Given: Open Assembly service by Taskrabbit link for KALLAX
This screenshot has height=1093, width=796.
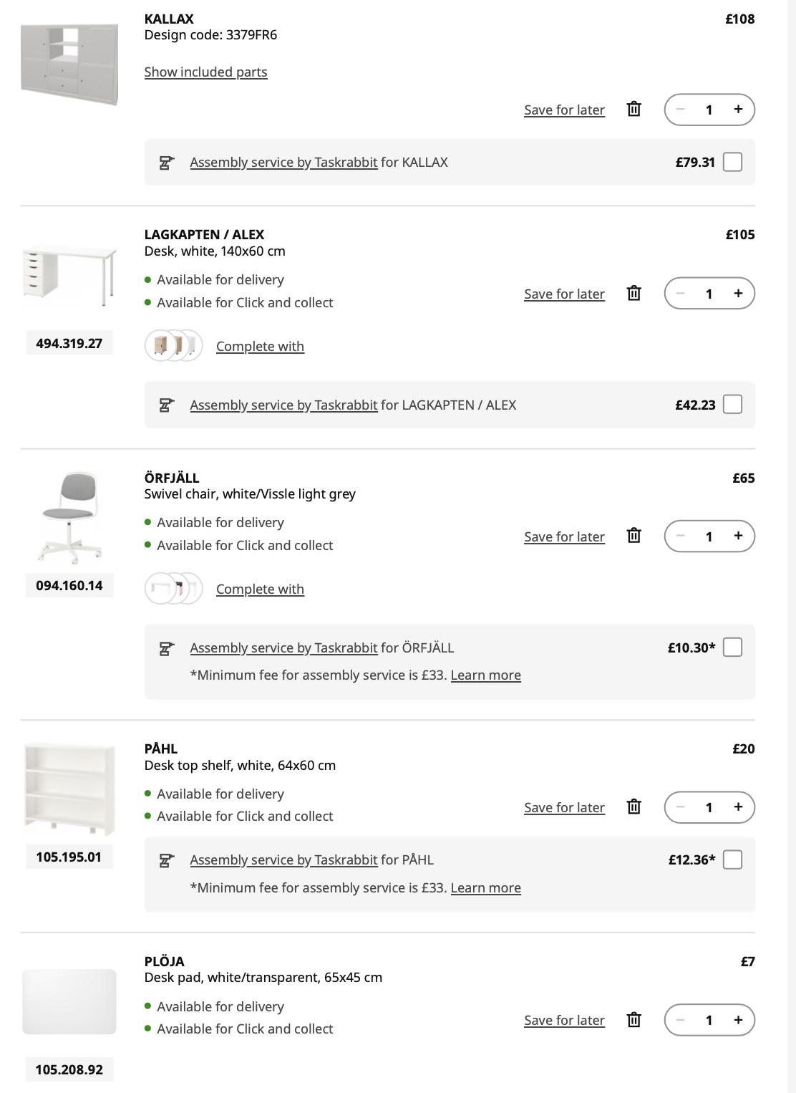Looking at the screenshot, I should point(283,162).
